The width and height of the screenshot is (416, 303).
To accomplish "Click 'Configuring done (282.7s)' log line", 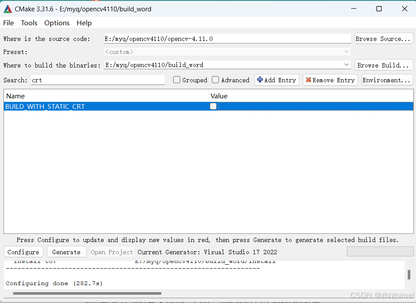I will pyautogui.click(x=54, y=283).
